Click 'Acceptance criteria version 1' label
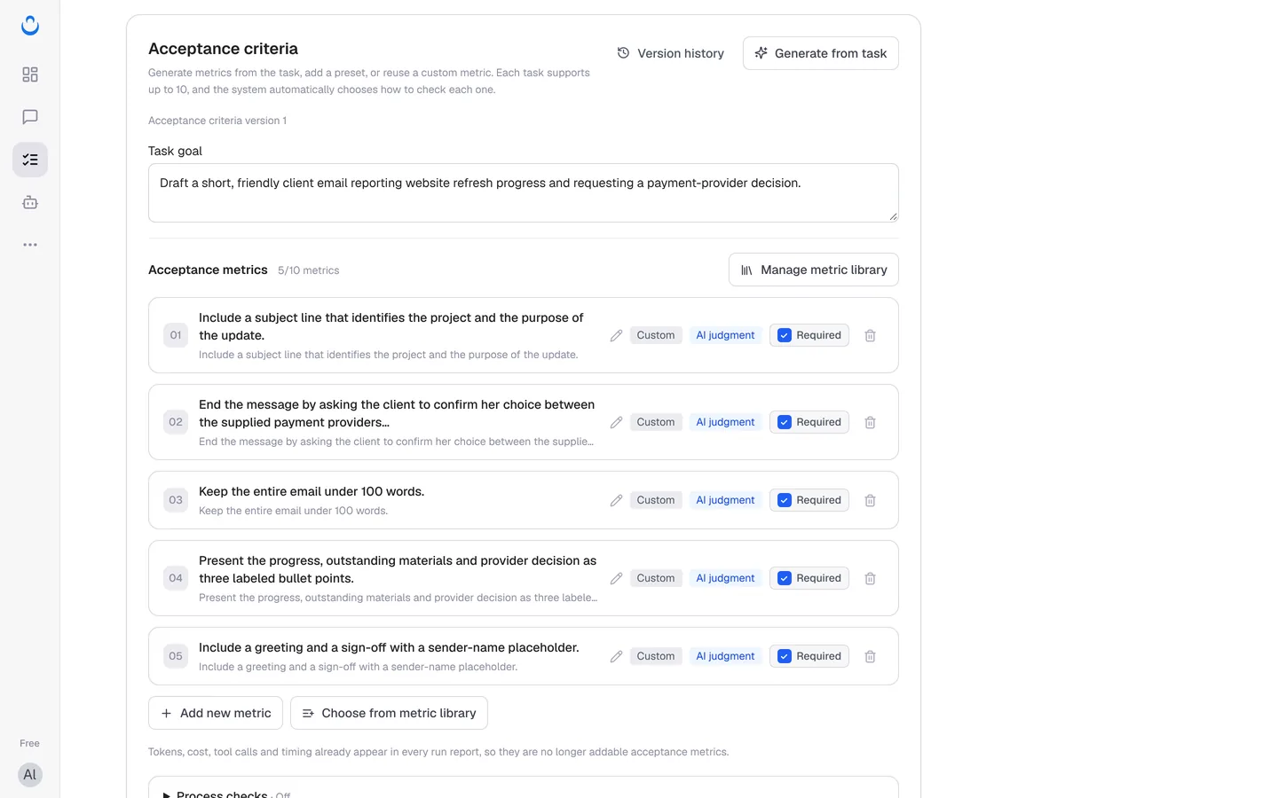 tap(217, 121)
